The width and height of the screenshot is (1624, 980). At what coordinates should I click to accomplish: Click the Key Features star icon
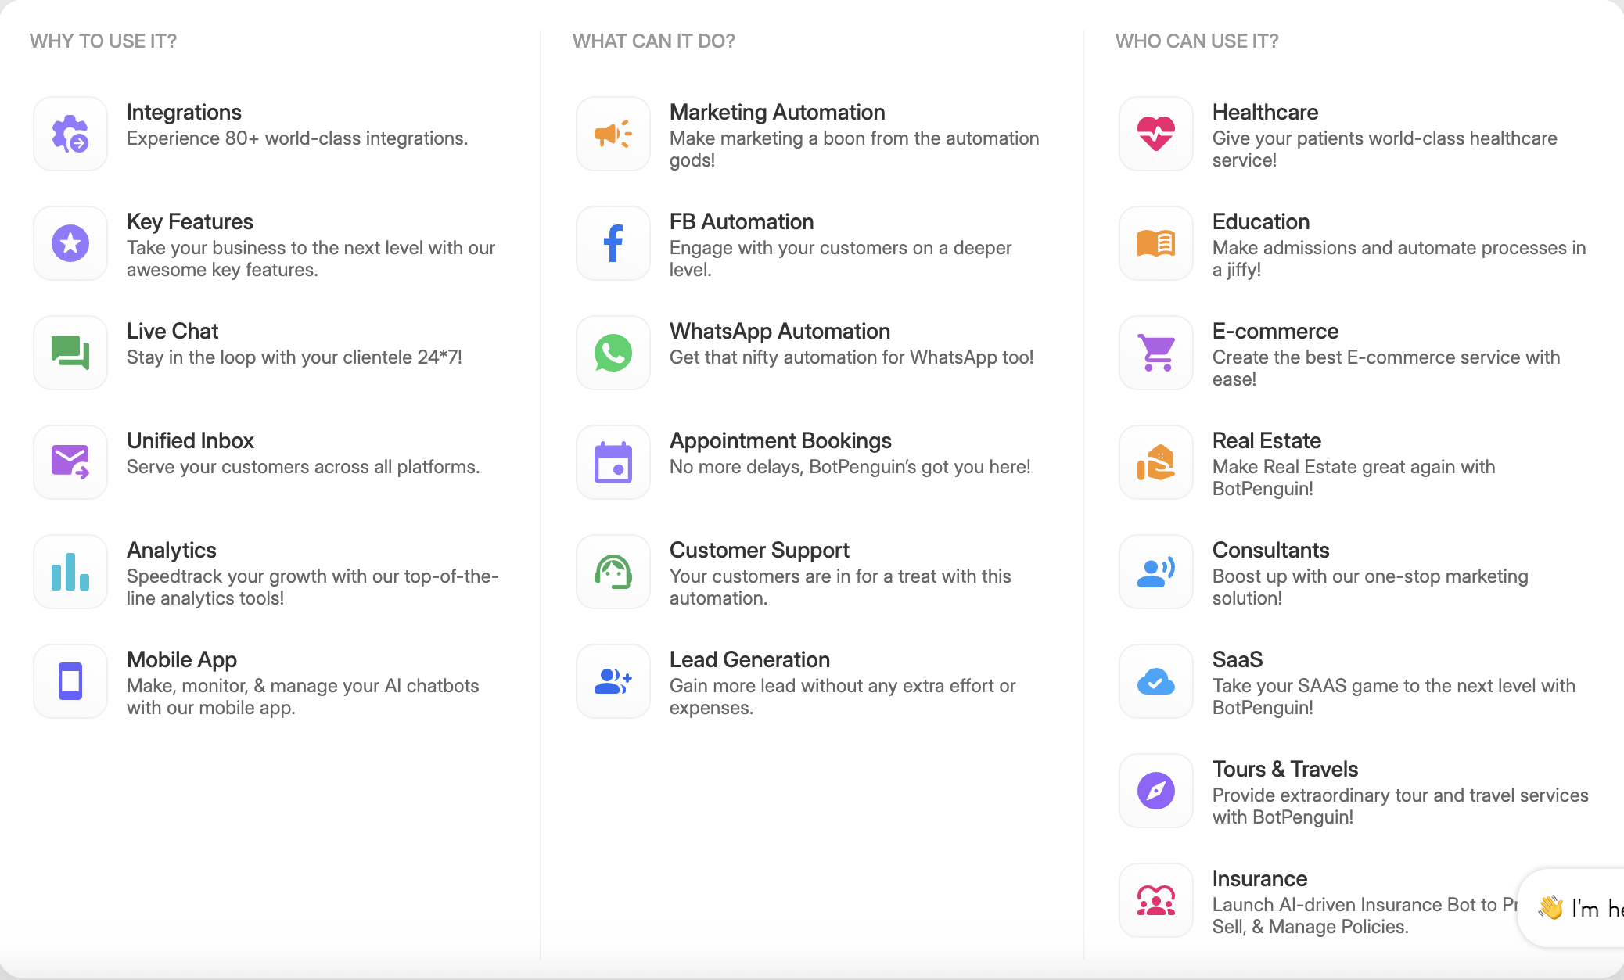click(70, 243)
